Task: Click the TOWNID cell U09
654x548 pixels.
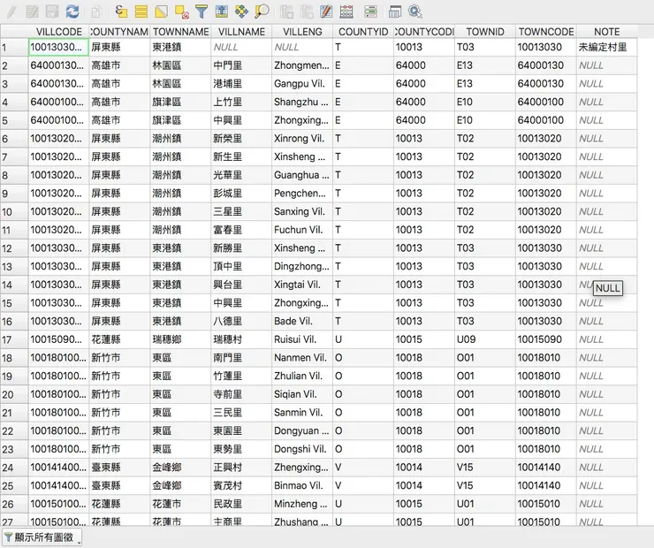Action: [x=485, y=339]
